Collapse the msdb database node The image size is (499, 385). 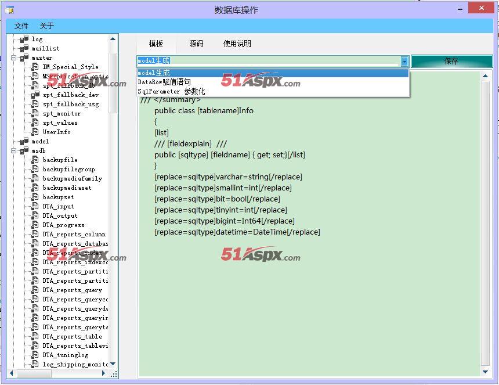pyautogui.click(x=14, y=150)
